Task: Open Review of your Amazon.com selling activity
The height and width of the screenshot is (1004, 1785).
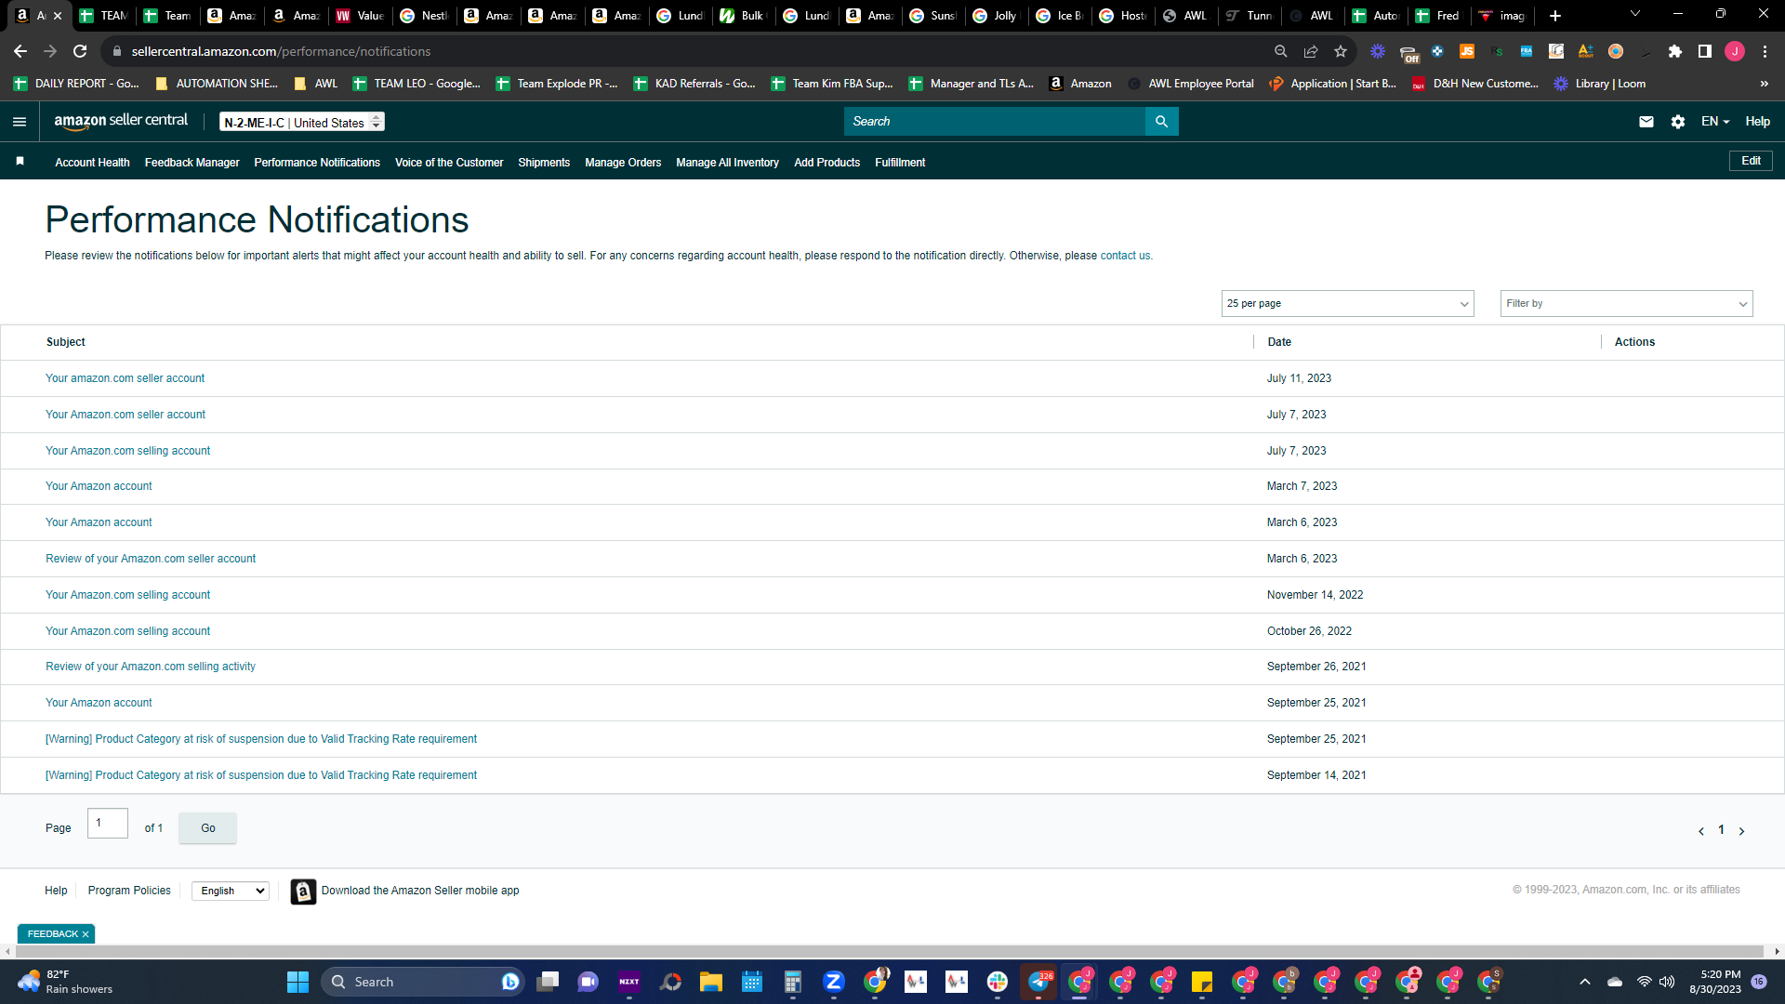Action: [x=151, y=667]
